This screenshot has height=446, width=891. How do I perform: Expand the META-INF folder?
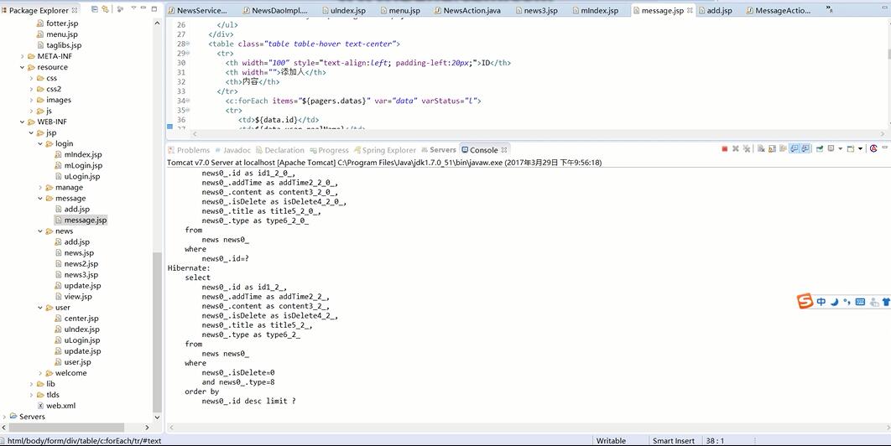(23, 56)
